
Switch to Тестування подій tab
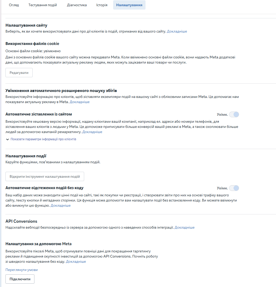[x=42, y=5]
